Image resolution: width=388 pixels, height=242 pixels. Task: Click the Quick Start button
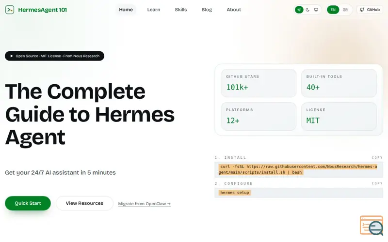[x=28, y=203]
